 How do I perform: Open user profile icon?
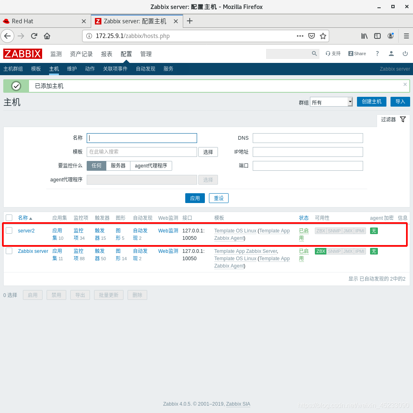(391, 54)
